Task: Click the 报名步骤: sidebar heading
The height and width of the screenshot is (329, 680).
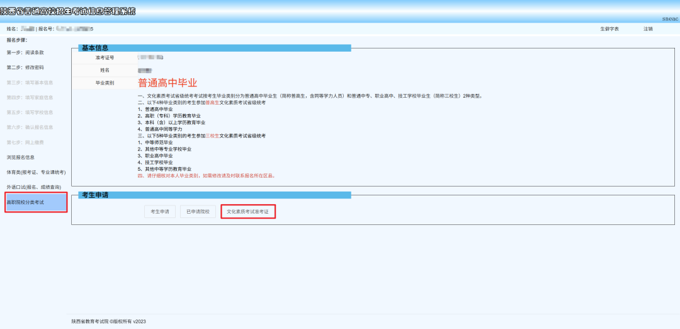Action: (x=17, y=40)
